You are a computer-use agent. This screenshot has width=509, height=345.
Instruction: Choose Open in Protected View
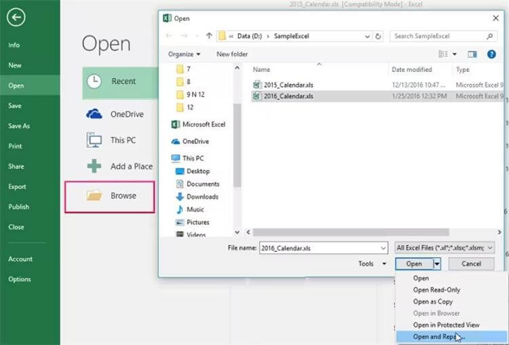(446, 325)
